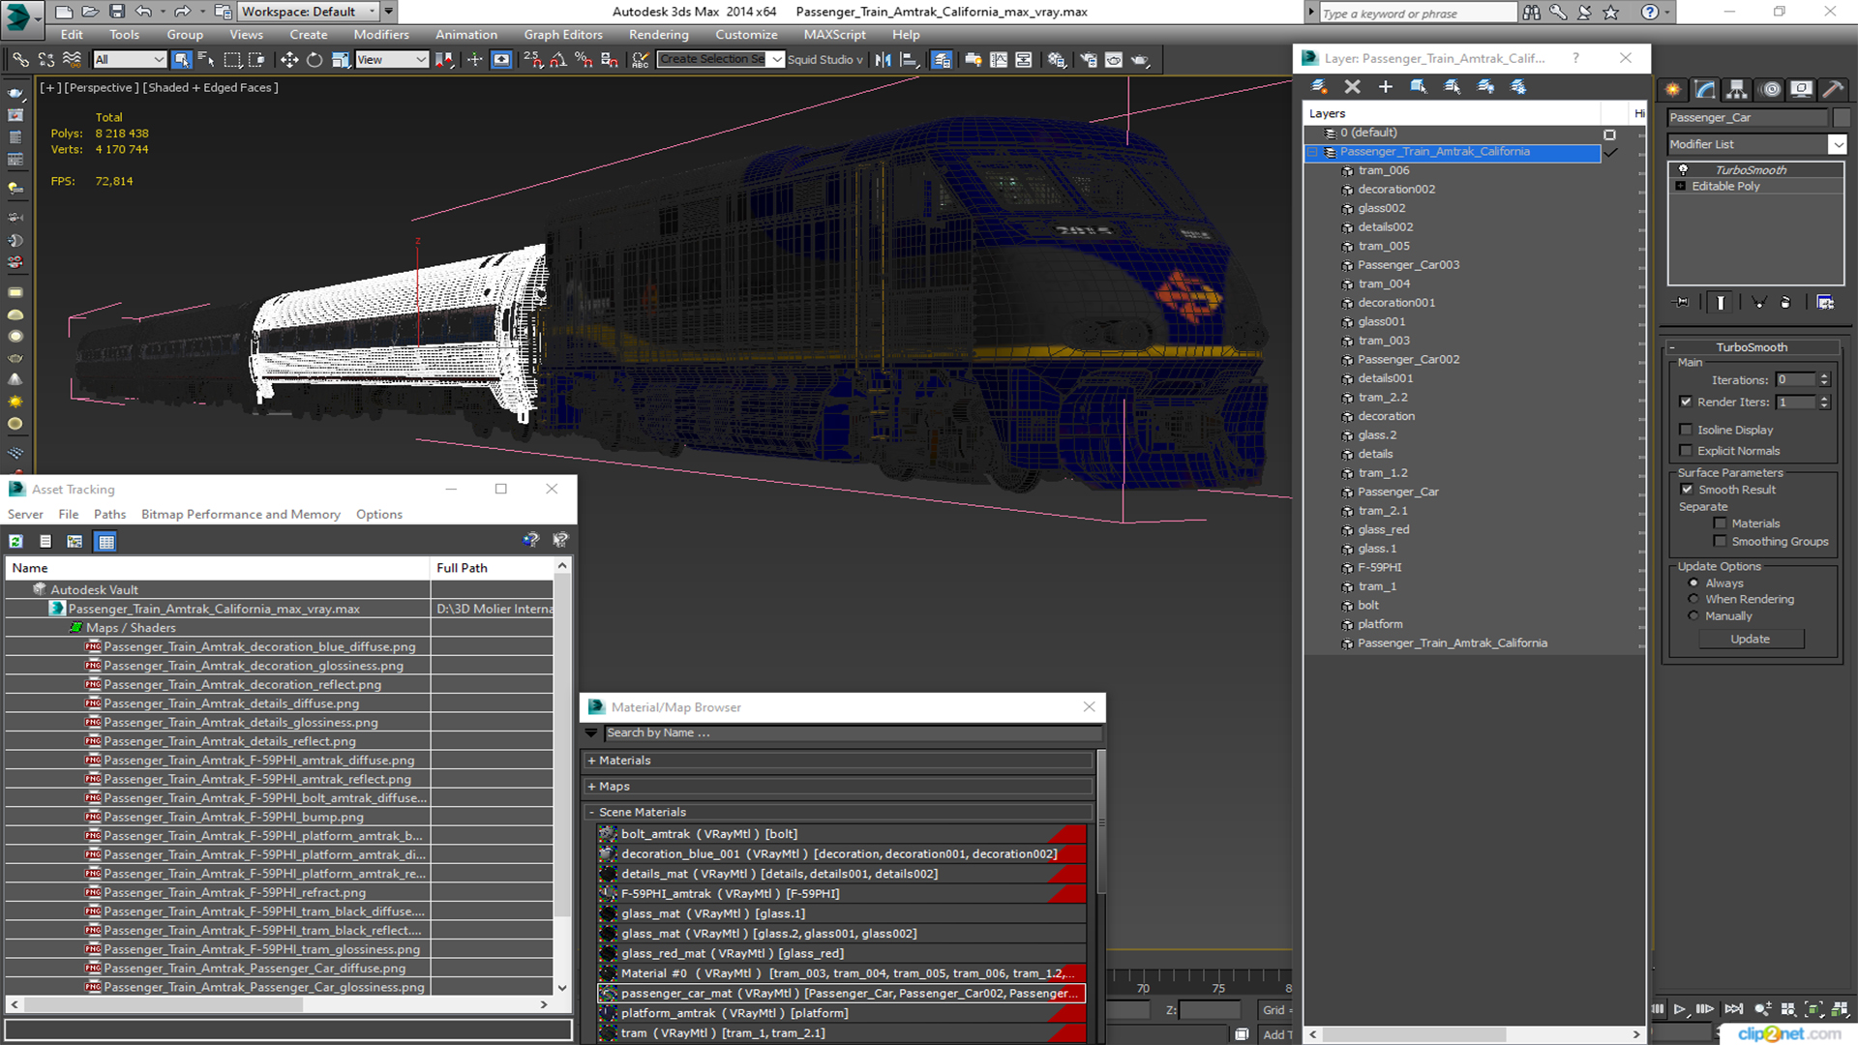Click the Update button in TurboSmooth
1858x1045 pixels.
[x=1750, y=640]
